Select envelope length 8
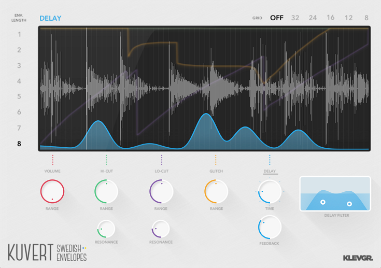381x268 pixels. pyautogui.click(x=19, y=144)
